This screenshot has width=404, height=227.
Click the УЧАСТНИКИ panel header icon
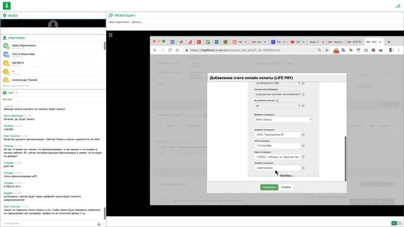4,38
